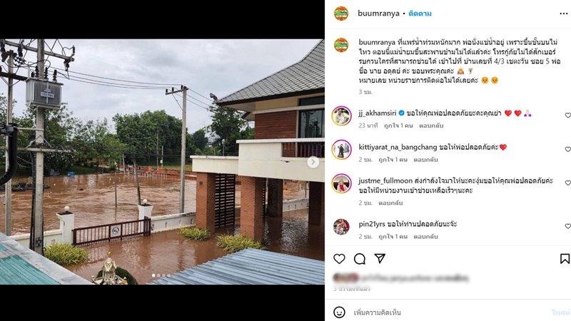Image resolution: width=571 pixels, height=321 pixels.
Task: Select carousel pagination dots on photo
Action: [161, 275]
